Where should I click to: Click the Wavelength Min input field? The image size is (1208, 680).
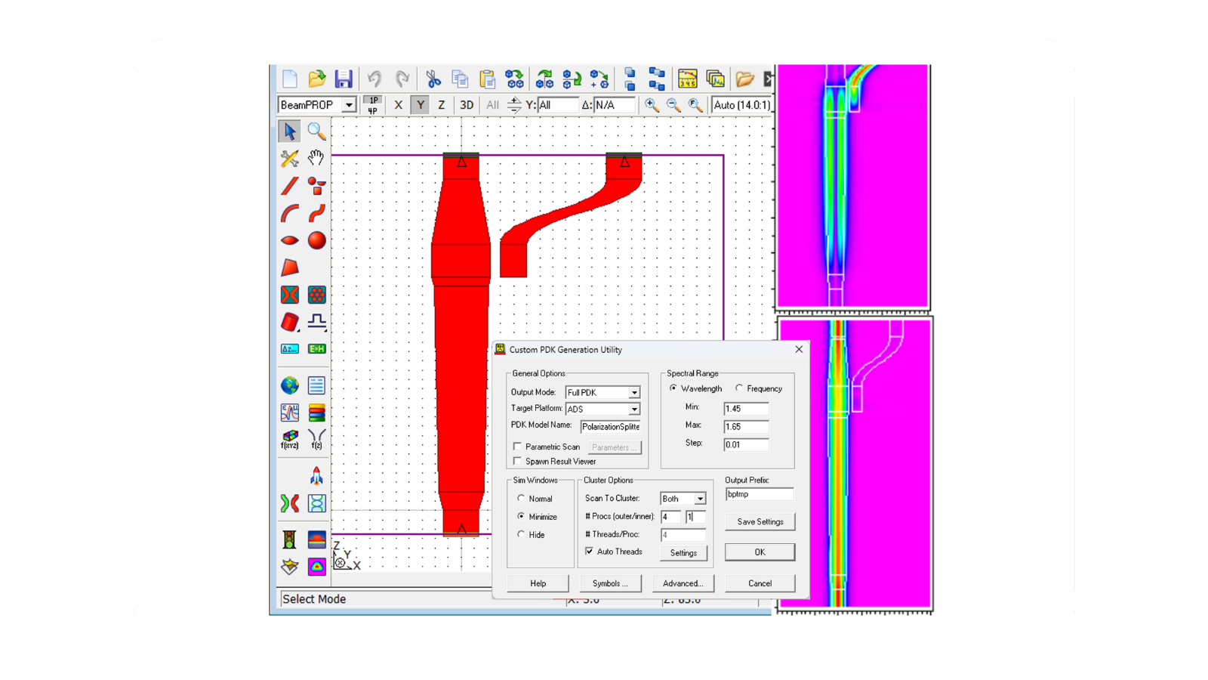point(746,409)
